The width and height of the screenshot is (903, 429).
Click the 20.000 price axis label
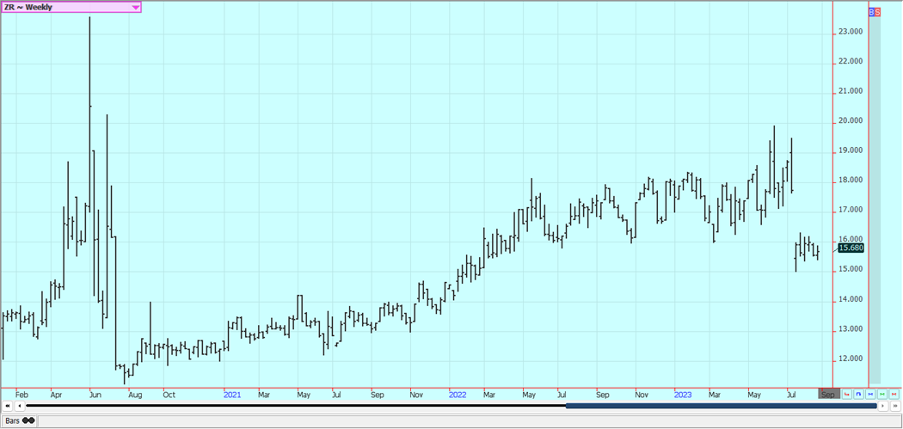tap(851, 121)
